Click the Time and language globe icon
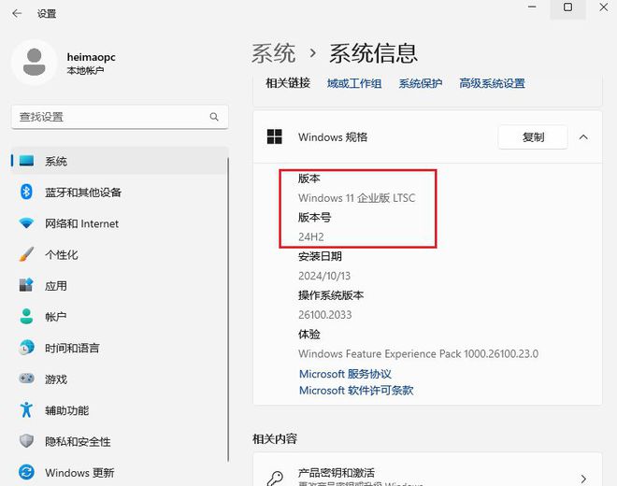Screen dimensions: 617x486 click(x=26, y=348)
